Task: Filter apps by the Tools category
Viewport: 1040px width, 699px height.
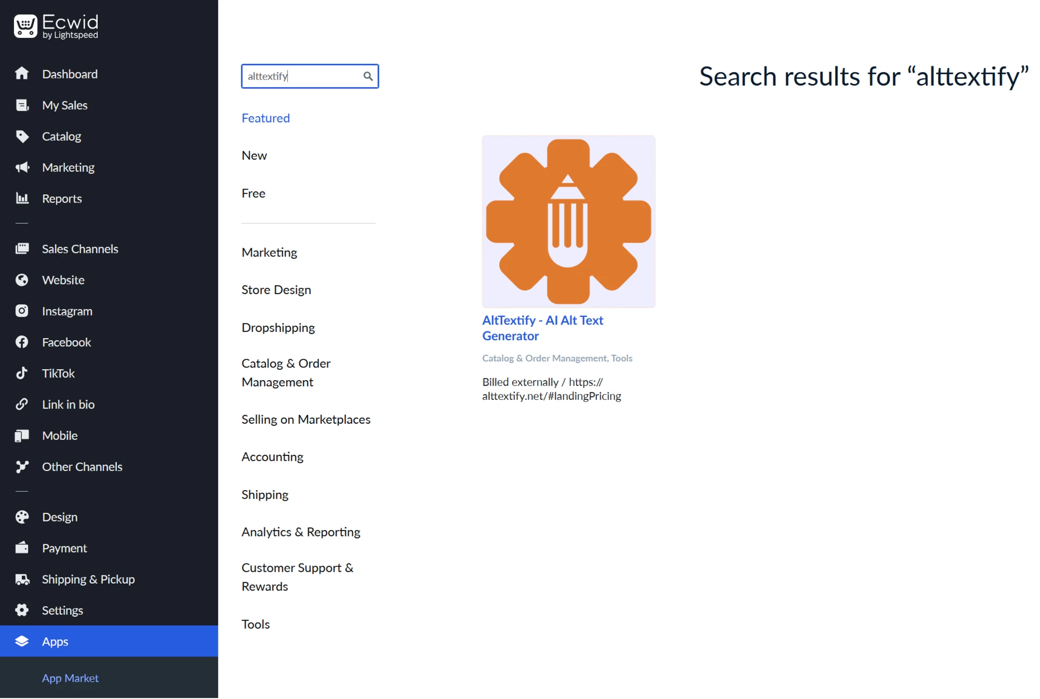Action: tap(255, 624)
